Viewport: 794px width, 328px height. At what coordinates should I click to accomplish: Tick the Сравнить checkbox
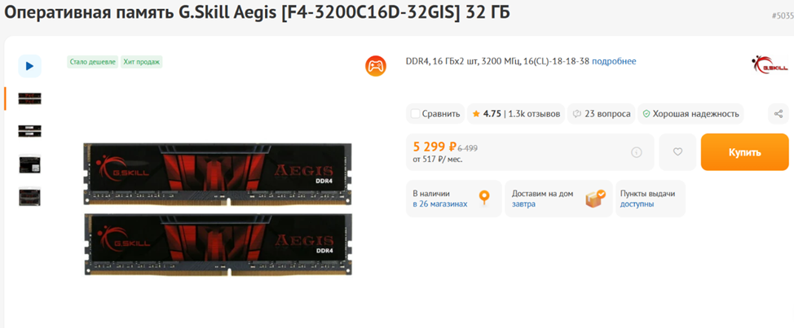[416, 114]
